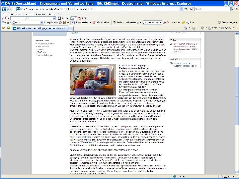The image size is (239, 179).
Task: Click the feeds icon in command bar
Action: pos(194,28)
